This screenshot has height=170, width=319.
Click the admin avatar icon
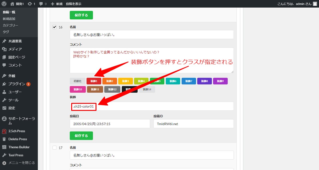[315, 4]
